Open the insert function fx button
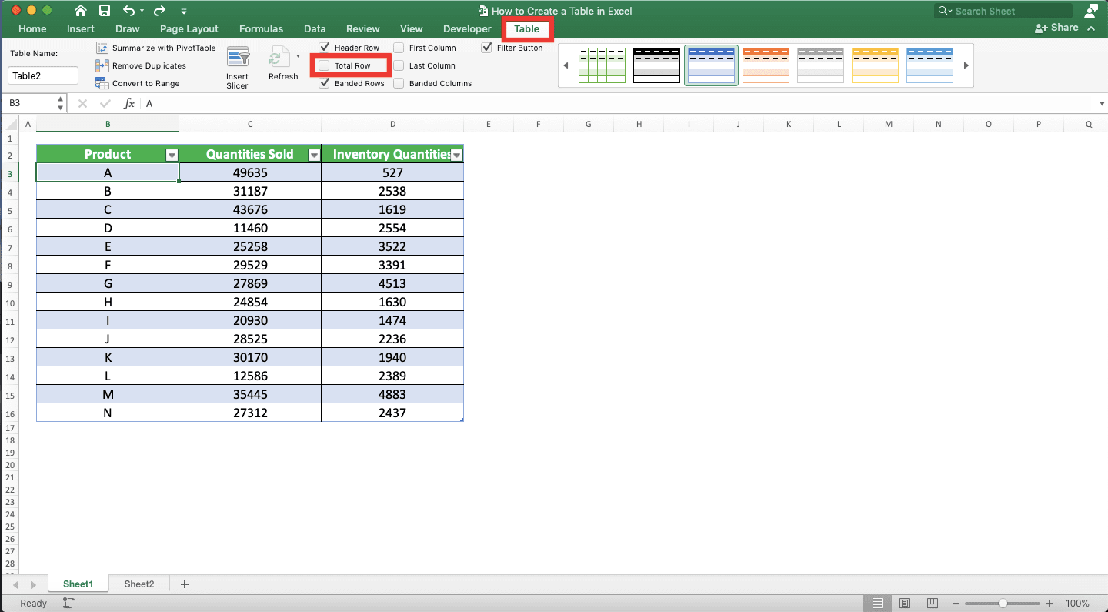Screen dimensions: 1108x612 pyautogui.click(x=129, y=103)
